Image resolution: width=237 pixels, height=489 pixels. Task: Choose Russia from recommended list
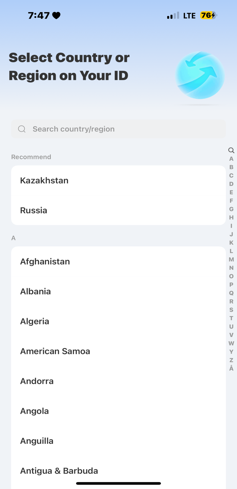coord(118,210)
